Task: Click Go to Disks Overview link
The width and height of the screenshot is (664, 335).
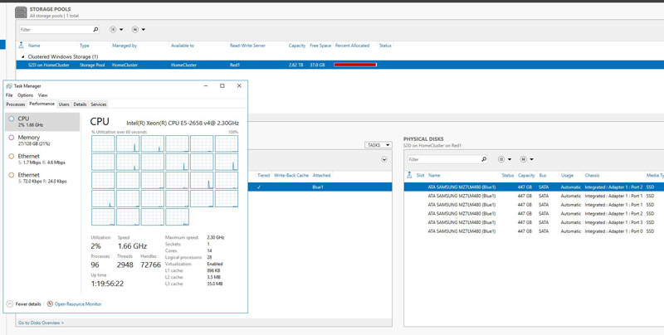Action: [x=40, y=323]
